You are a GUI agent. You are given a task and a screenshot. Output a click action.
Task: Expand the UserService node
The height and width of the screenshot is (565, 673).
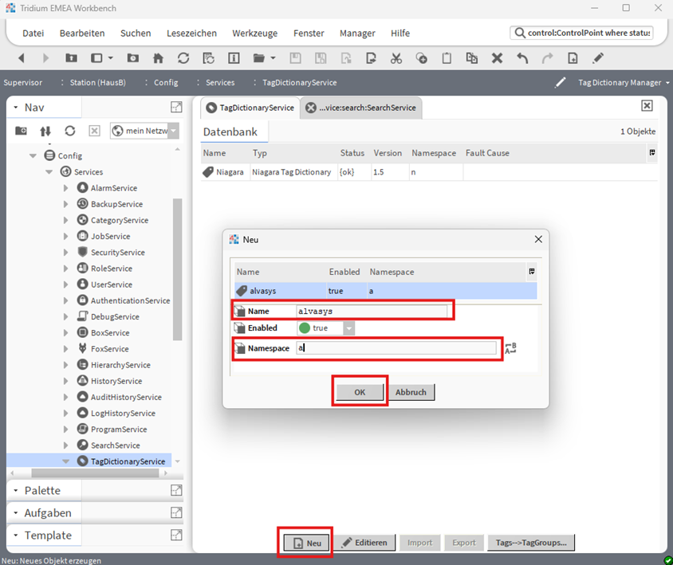point(65,284)
